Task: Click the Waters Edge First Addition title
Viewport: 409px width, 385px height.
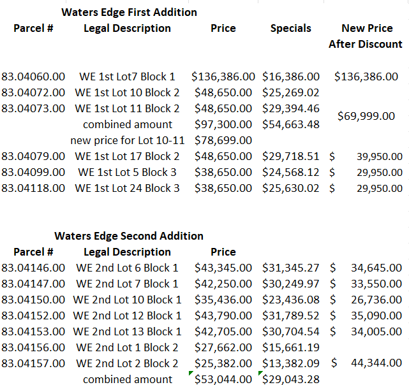Action: (129, 12)
